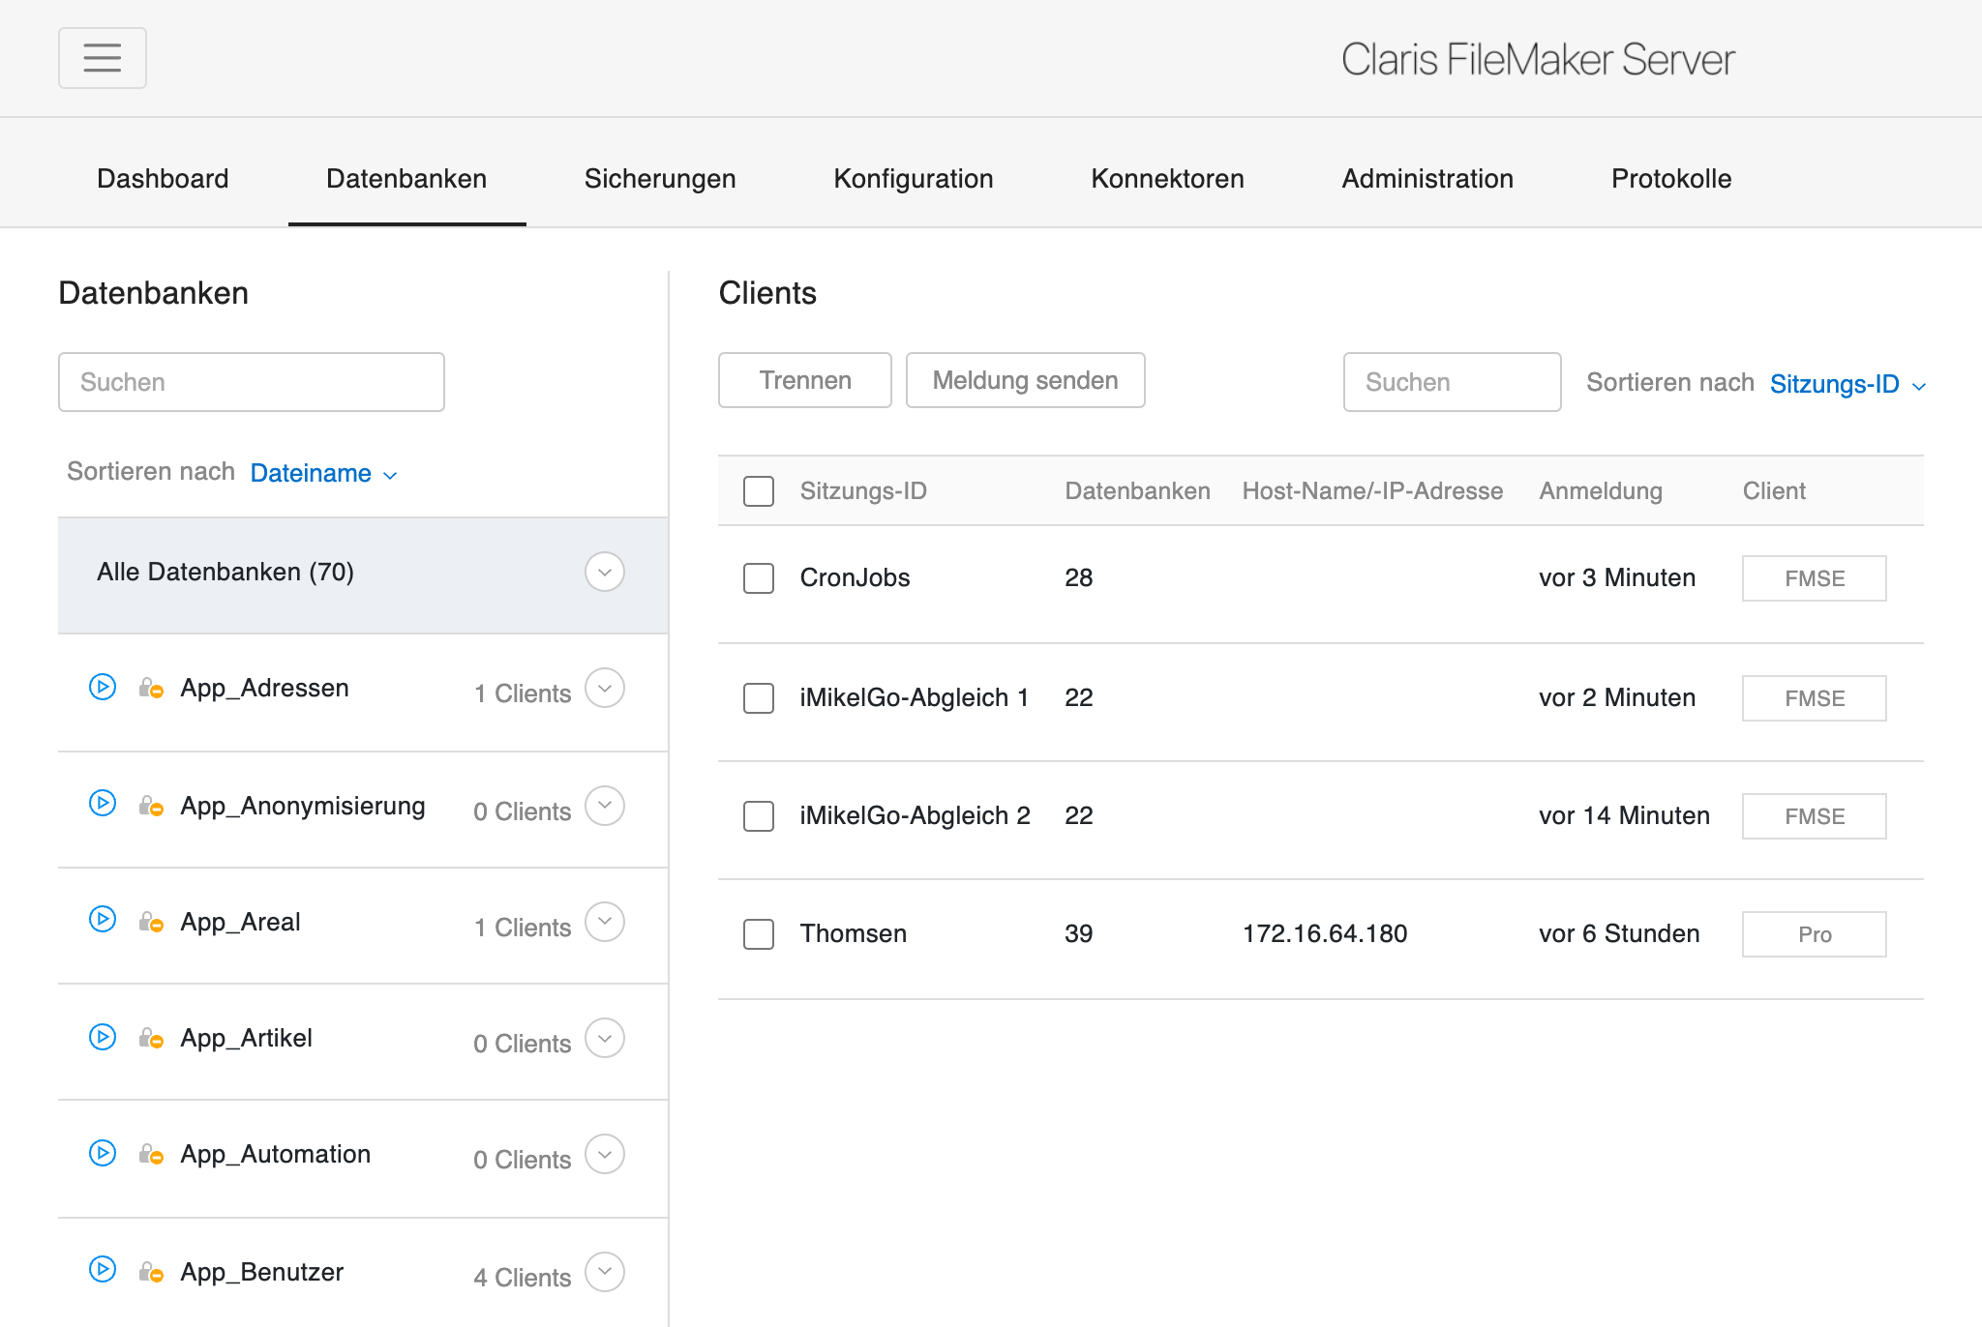Image resolution: width=1982 pixels, height=1327 pixels.
Task: Click the Thomsen session name
Action: [854, 933]
